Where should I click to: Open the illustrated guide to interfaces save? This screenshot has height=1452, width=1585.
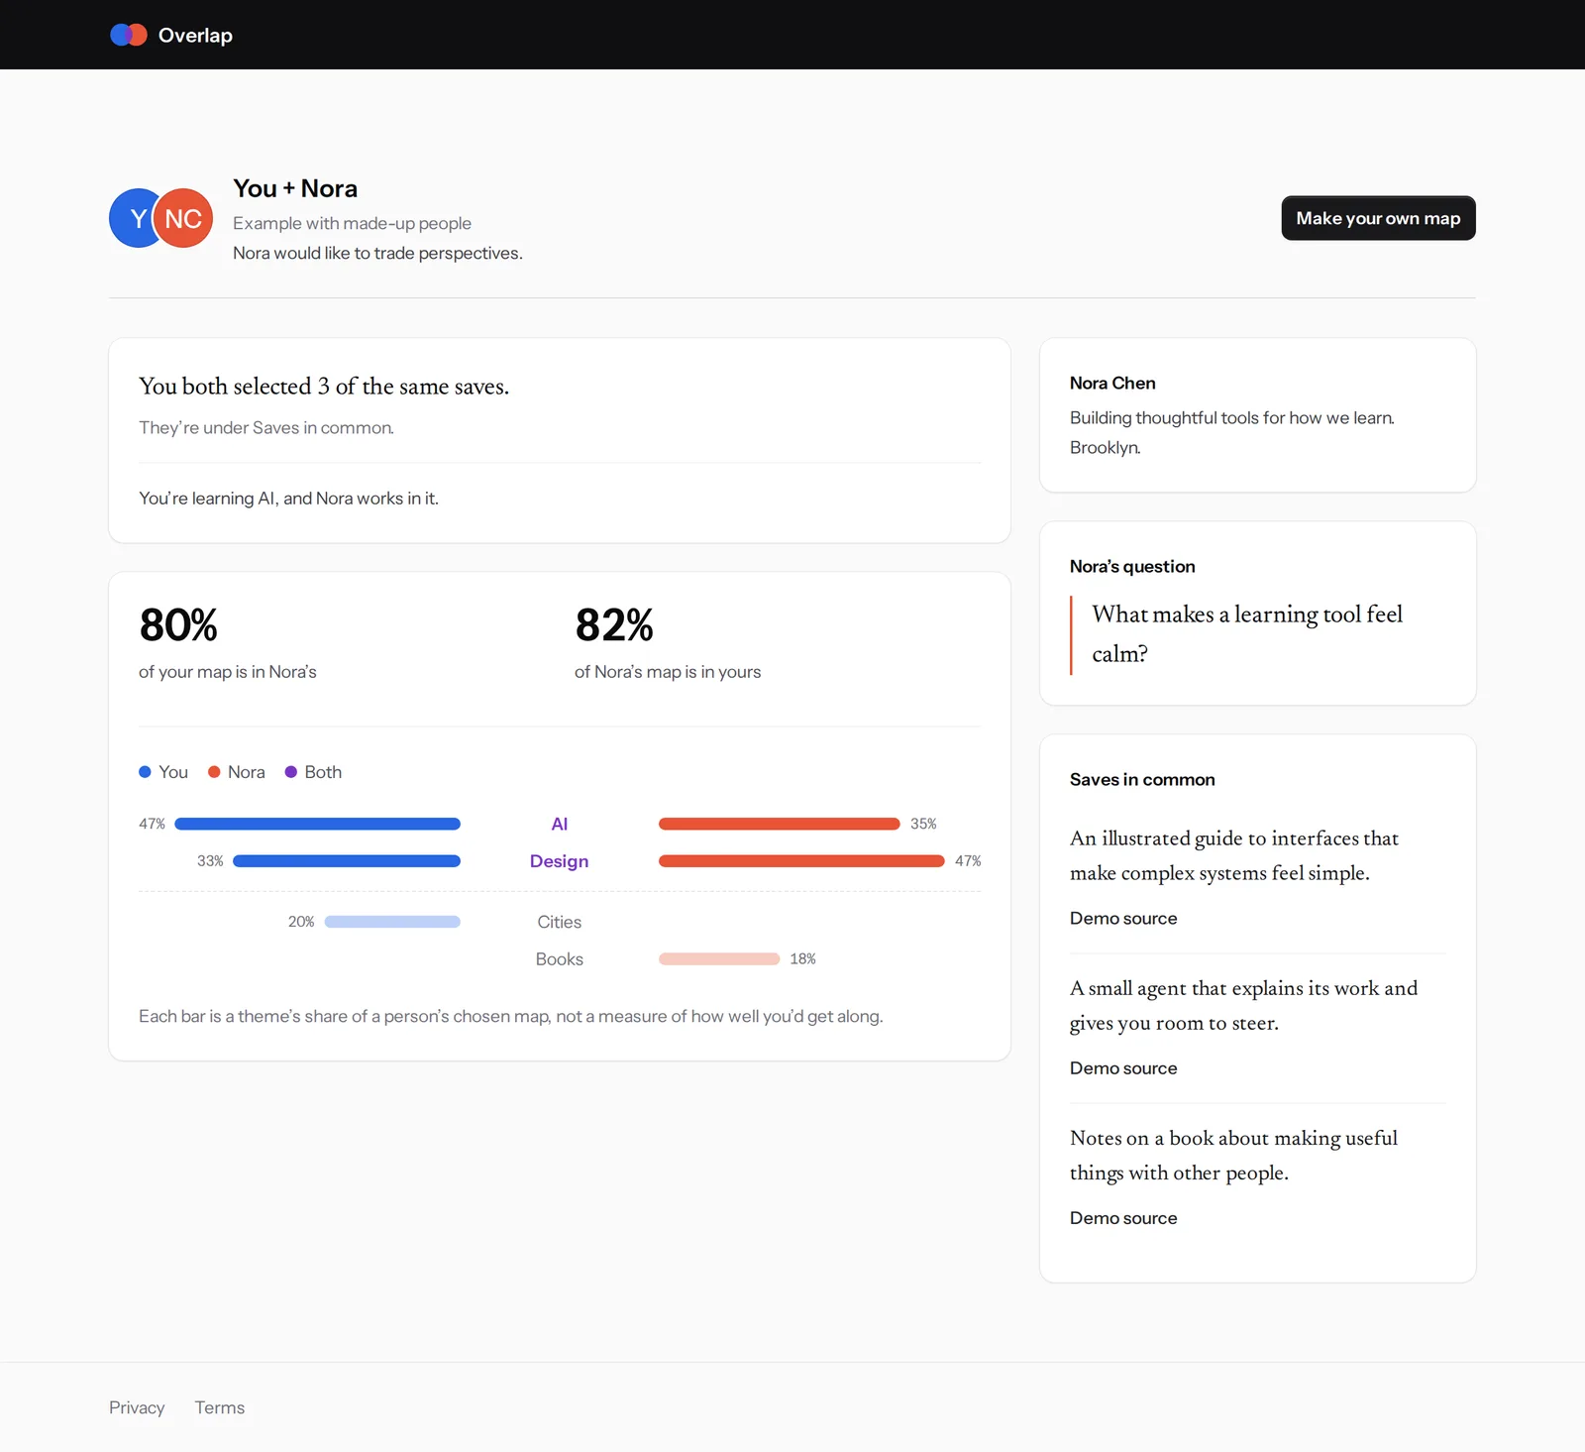coord(1234,855)
